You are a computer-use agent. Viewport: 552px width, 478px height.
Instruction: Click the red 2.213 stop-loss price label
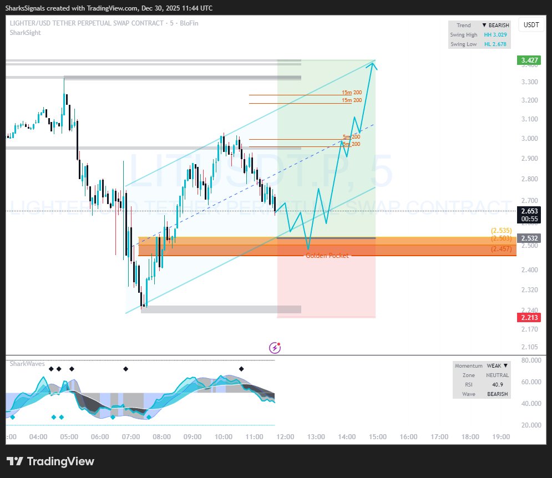coord(529,318)
